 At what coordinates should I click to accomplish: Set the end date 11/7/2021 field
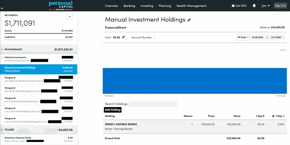coord(276,37)
